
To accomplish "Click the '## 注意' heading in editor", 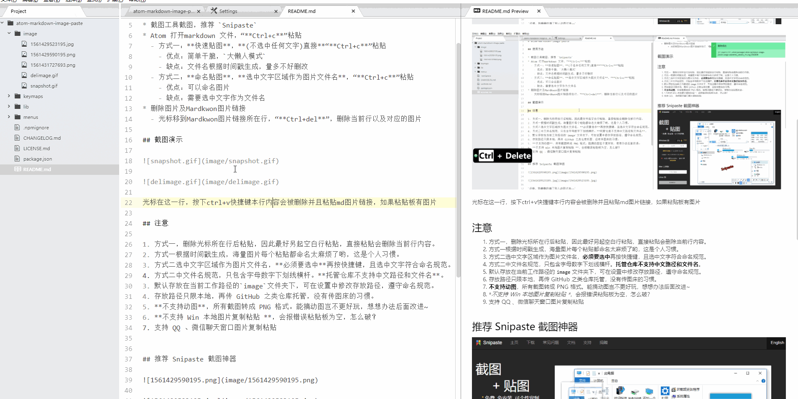I will tap(156, 223).
